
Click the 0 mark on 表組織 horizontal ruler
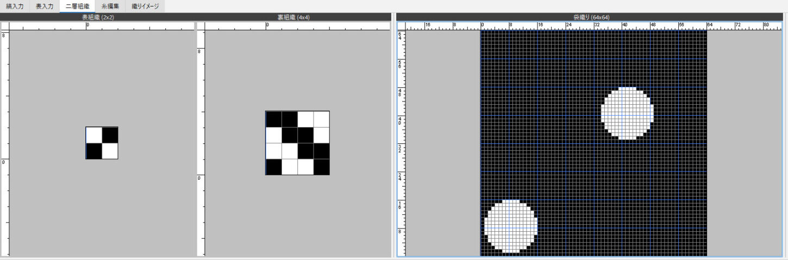click(x=86, y=26)
